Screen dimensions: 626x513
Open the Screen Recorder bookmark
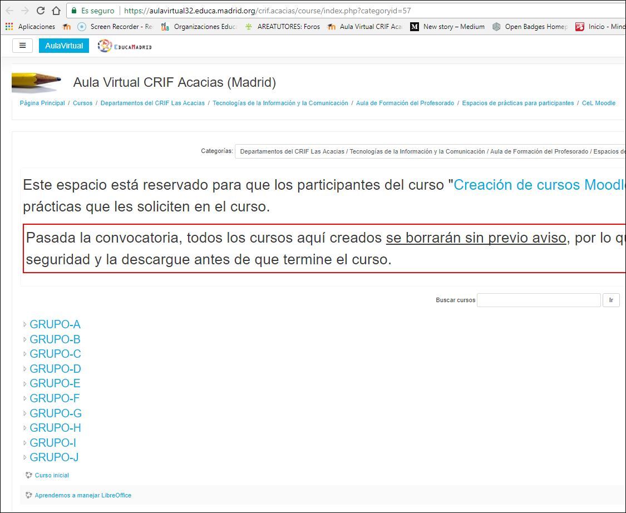click(115, 27)
